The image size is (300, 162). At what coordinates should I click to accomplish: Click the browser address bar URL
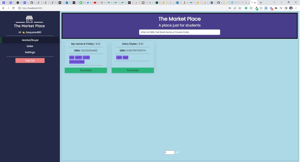tap(32, 8)
